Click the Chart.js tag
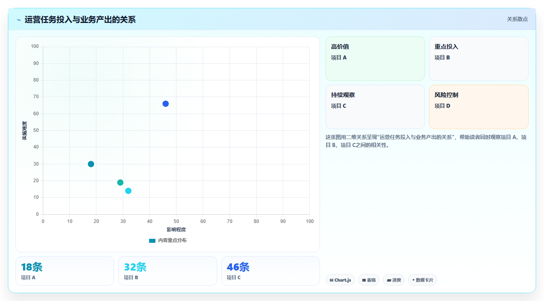The width and height of the screenshot is (544, 301). coord(340,280)
